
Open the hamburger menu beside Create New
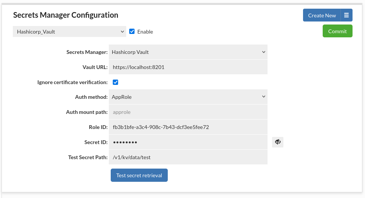tap(346, 15)
